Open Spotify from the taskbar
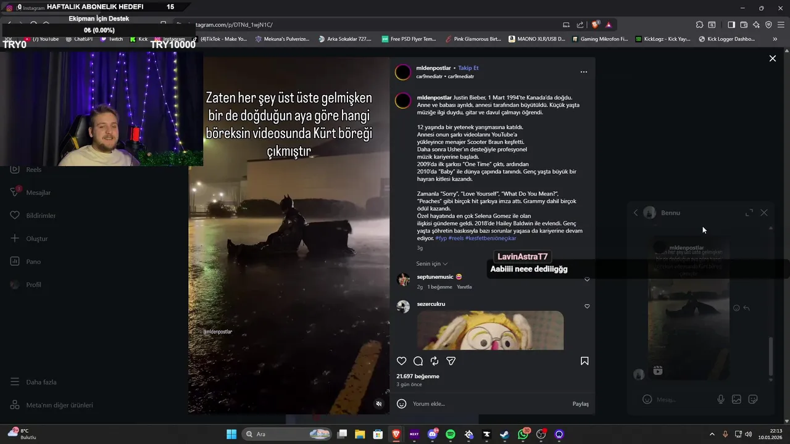 [451, 434]
